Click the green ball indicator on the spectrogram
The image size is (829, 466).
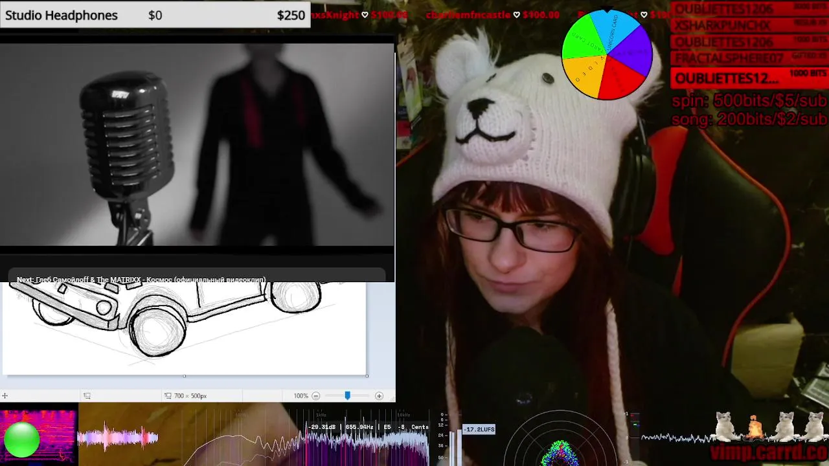pyautogui.click(x=21, y=439)
